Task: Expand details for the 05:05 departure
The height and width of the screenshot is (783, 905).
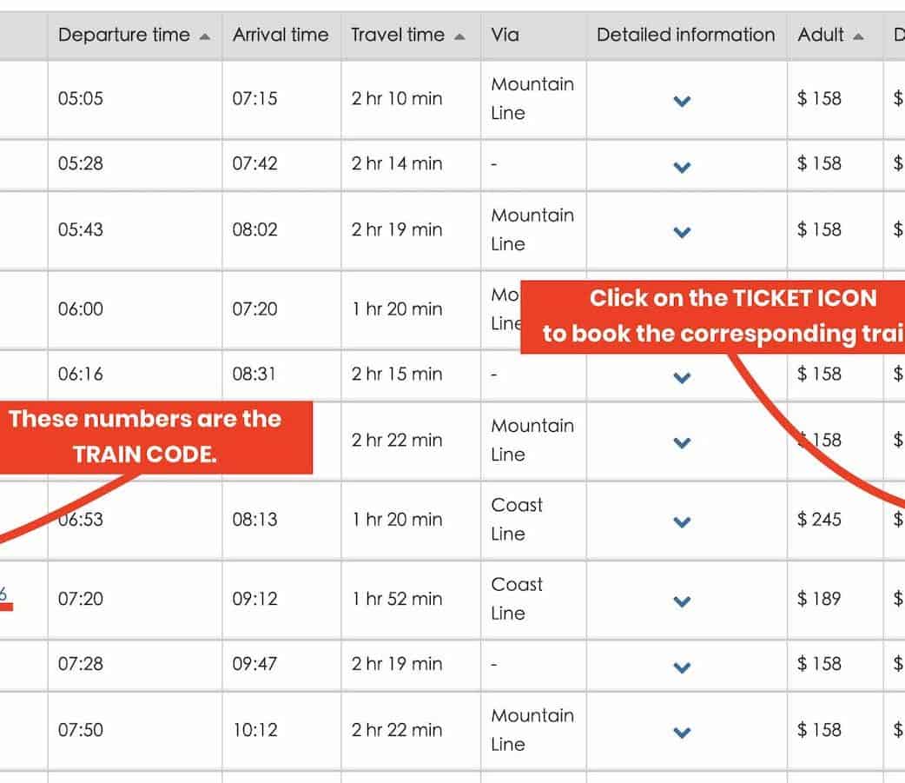Action: [683, 101]
